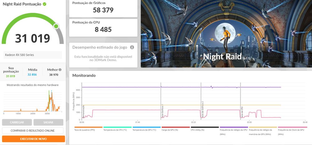The image size is (312, 145).
Task: Click the Demonstração marker in monitoring graph
Action: tap(83, 112)
